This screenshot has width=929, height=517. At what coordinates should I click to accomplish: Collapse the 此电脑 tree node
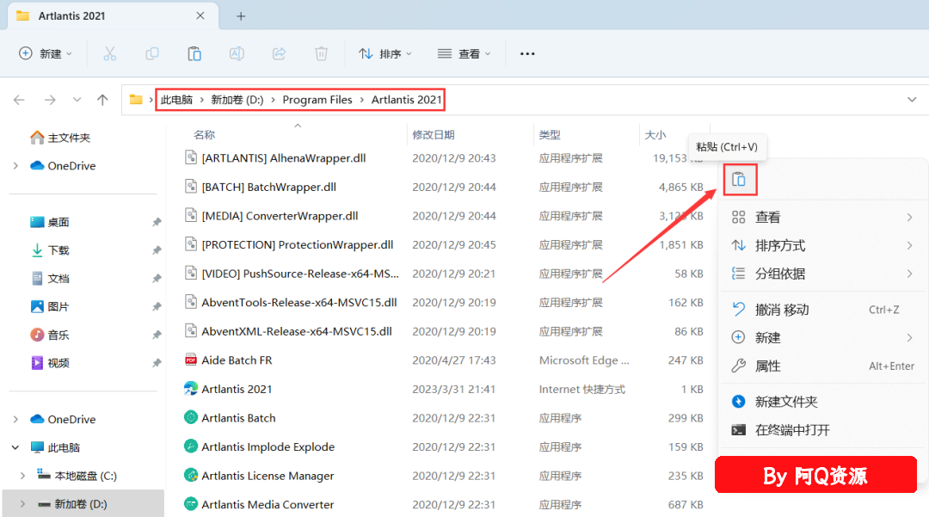(16, 447)
